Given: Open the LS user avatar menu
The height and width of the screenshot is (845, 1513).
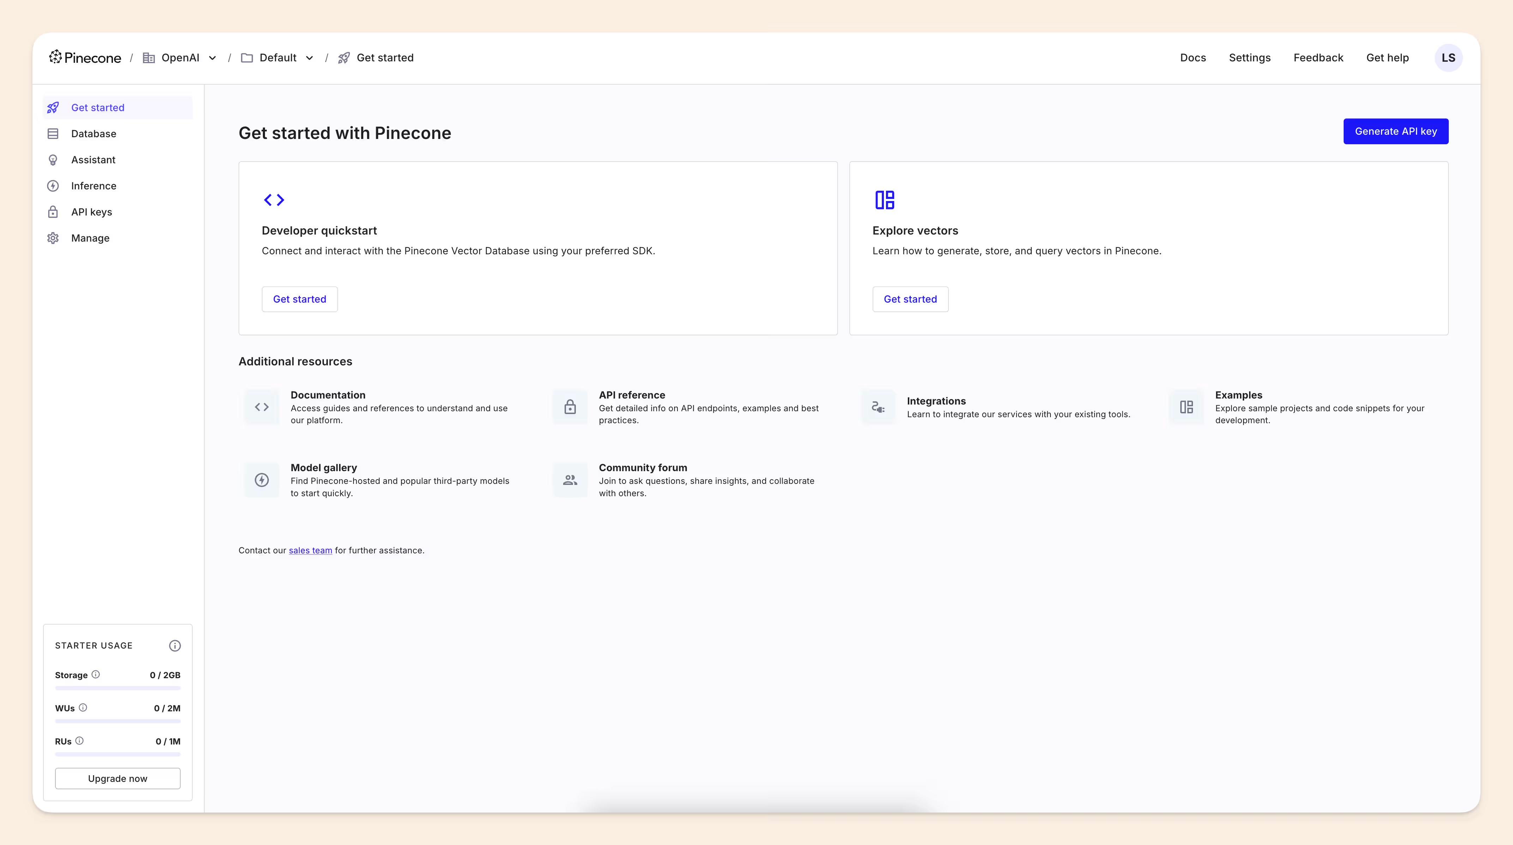Looking at the screenshot, I should point(1448,57).
